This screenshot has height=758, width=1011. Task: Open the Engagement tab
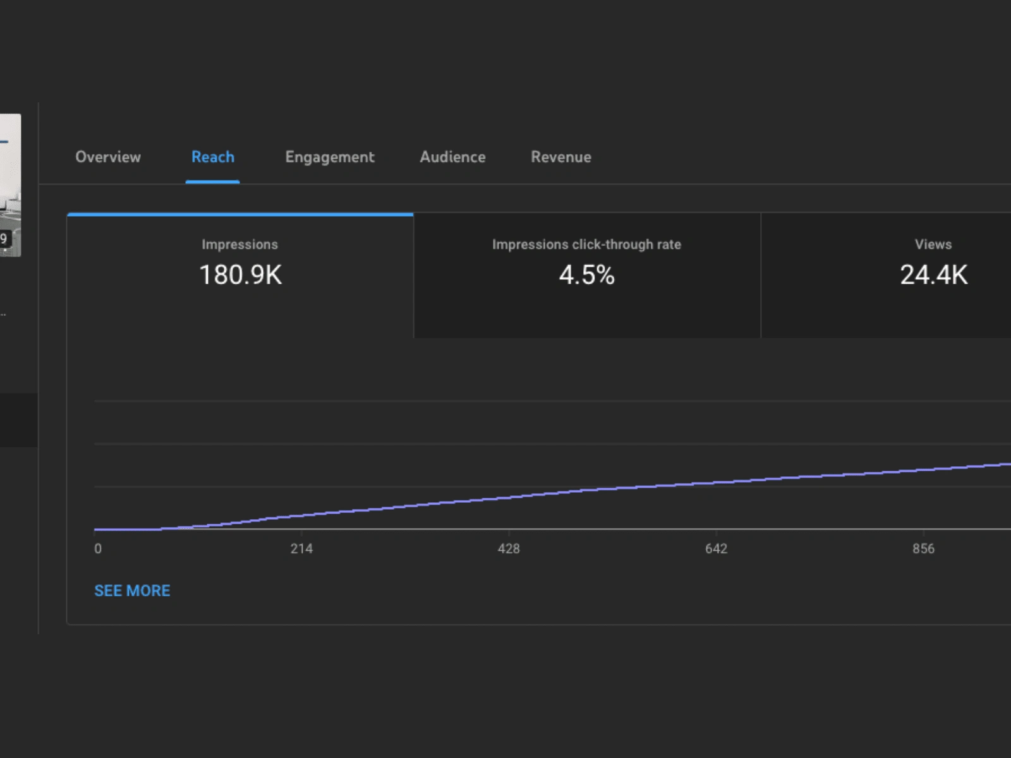pyautogui.click(x=330, y=157)
